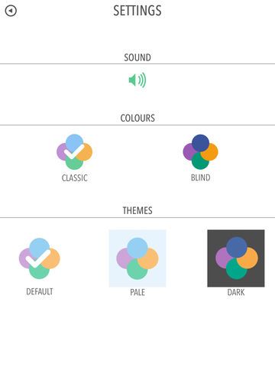Select the Default theme icon

[x=40, y=258]
